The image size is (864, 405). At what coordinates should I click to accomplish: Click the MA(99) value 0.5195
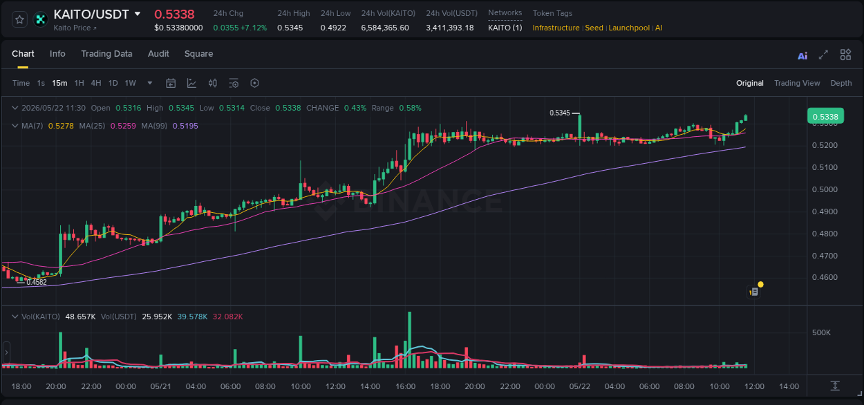point(185,126)
